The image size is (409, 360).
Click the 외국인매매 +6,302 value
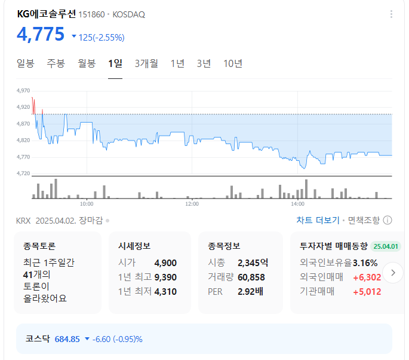(367, 277)
